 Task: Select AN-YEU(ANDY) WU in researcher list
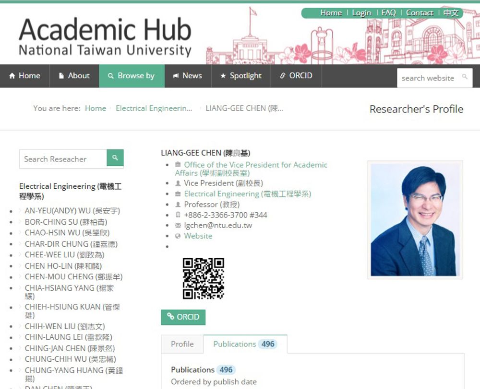(x=72, y=210)
